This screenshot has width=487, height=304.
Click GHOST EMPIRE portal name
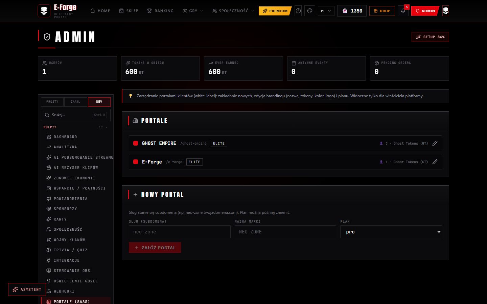[159, 143]
